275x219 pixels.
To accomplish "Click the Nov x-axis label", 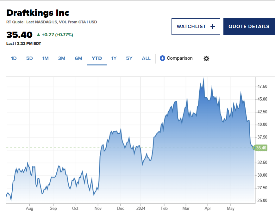I will tap(98, 209).
